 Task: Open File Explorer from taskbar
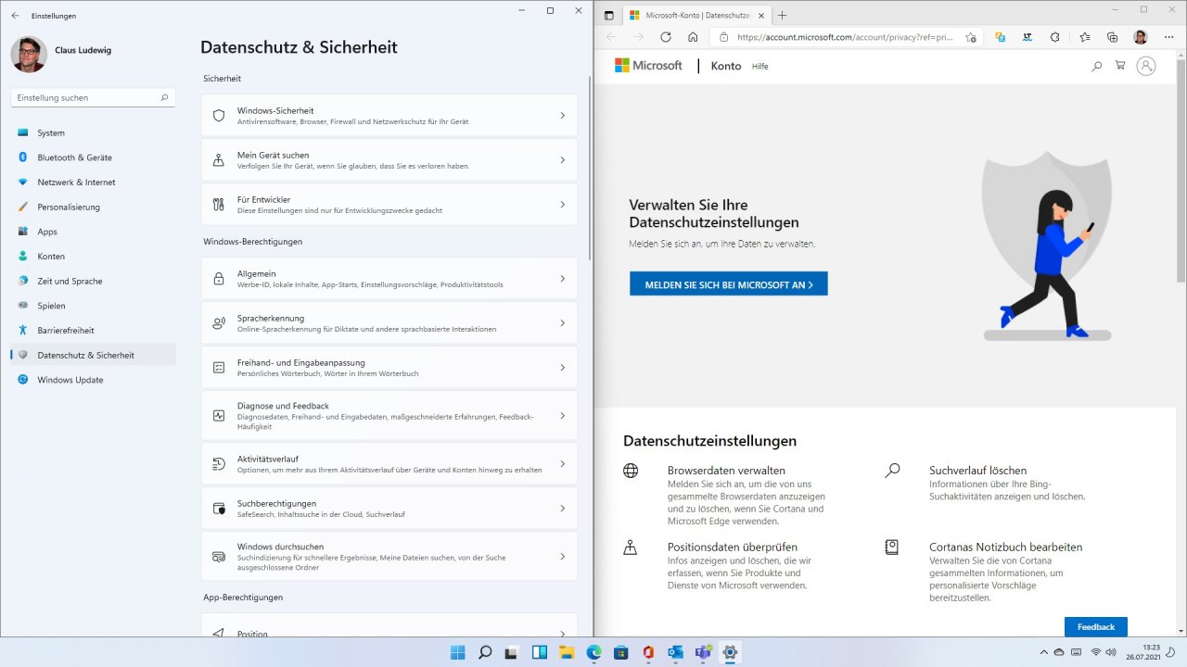click(x=566, y=652)
